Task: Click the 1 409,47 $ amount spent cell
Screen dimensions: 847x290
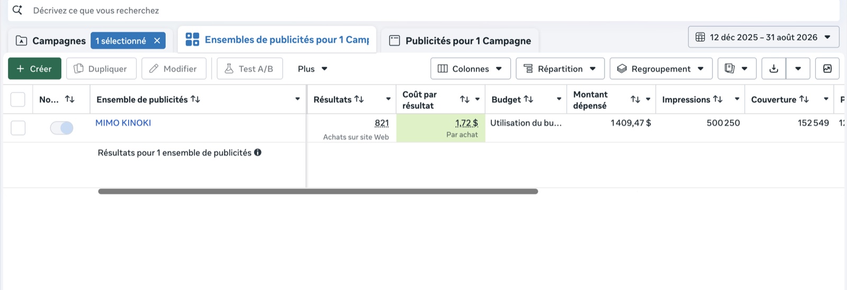Action: tap(630, 123)
